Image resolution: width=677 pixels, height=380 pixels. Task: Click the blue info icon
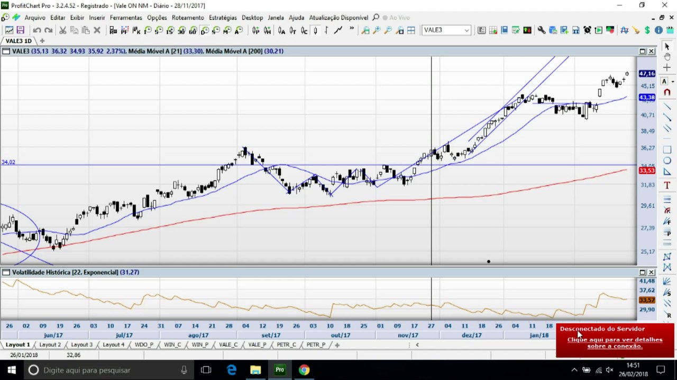pyautogui.click(x=658, y=30)
